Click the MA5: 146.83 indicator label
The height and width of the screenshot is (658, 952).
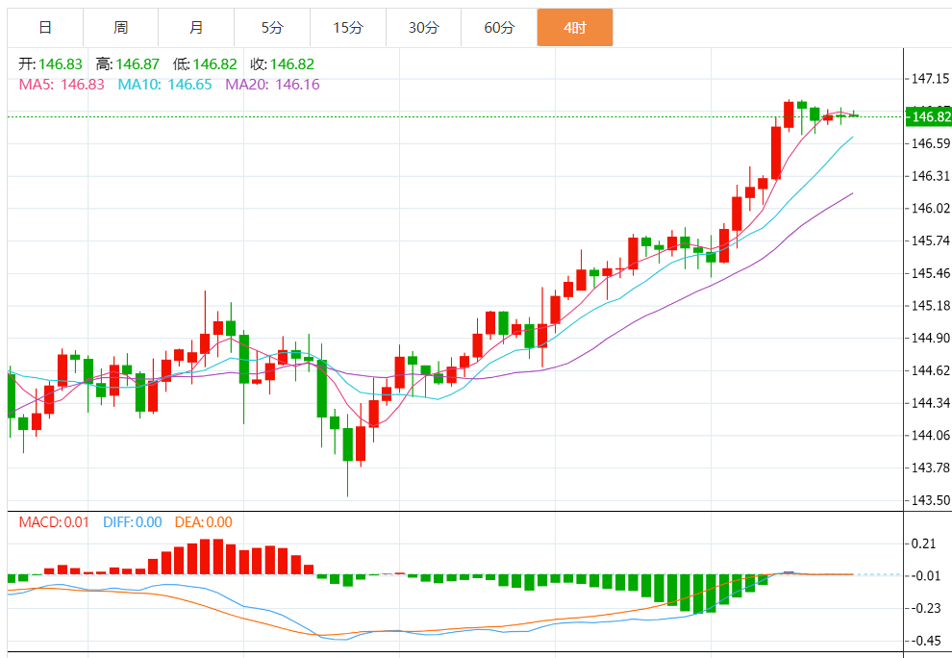[62, 85]
